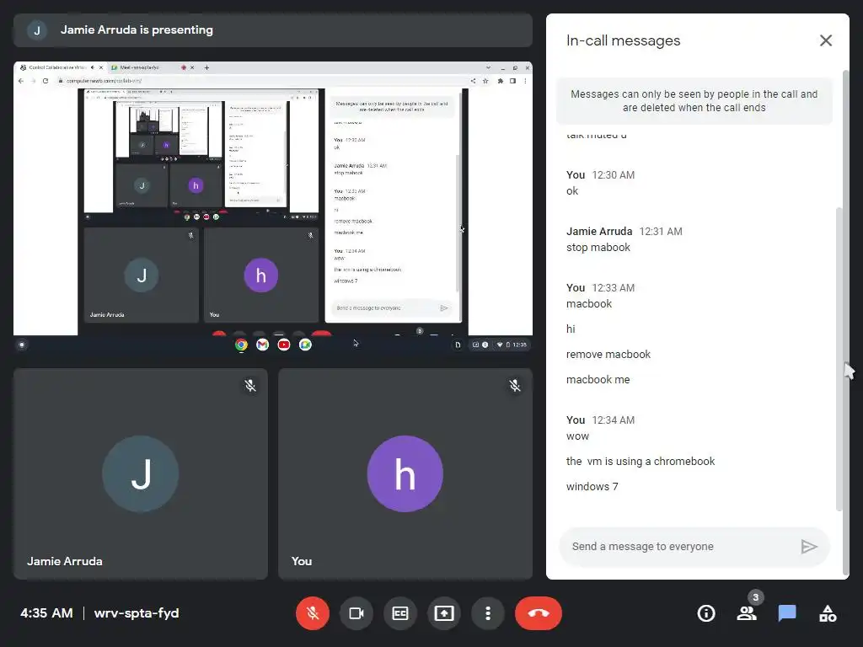Click the 4:35 AM clock text

47,613
